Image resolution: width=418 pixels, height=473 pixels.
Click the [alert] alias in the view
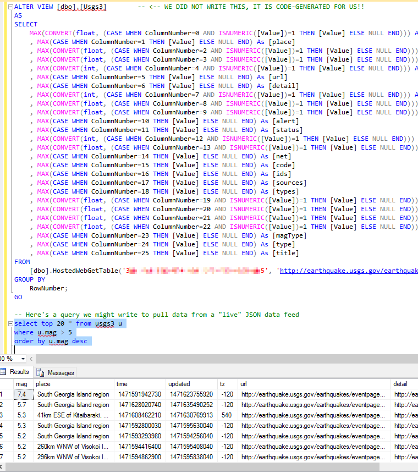(x=285, y=121)
